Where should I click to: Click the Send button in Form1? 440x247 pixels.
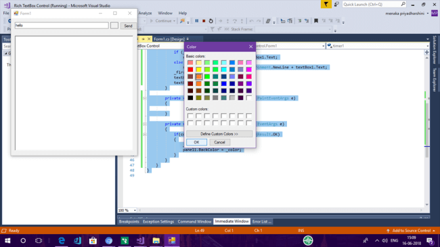click(128, 26)
